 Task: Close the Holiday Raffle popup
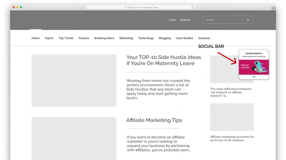pos(267,52)
